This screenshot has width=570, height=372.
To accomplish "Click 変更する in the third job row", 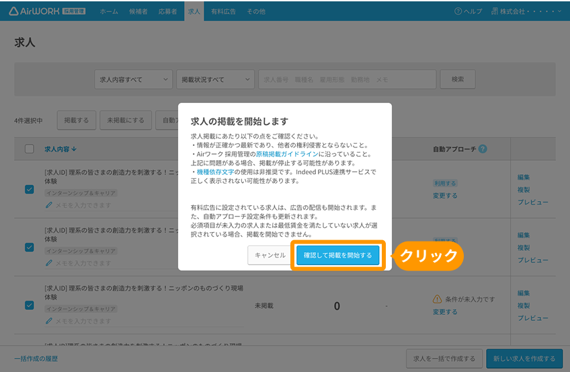I will click(445, 311).
